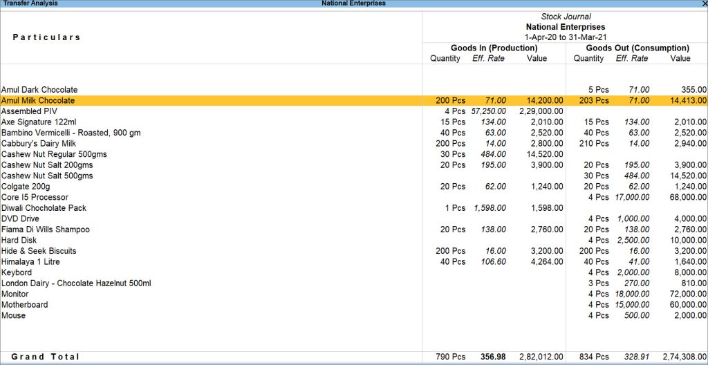Click Amul Dark Chocolate value 355.00

pos(694,90)
